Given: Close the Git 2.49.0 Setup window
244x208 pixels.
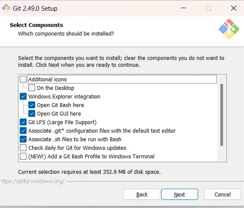Looking at the screenshot, I should [234, 8].
